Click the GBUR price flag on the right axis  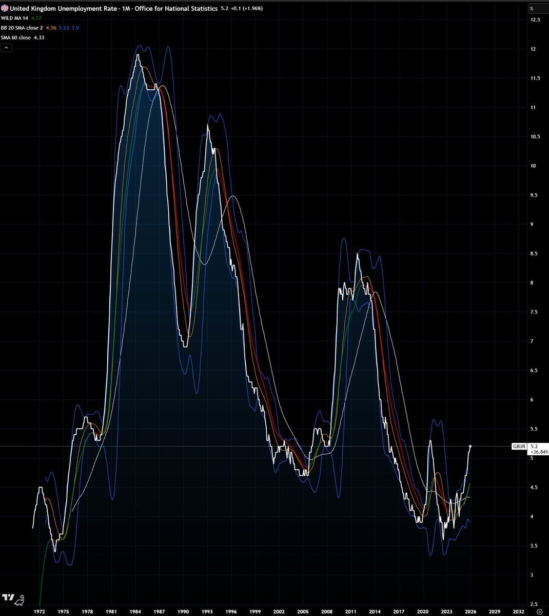(x=519, y=447)
